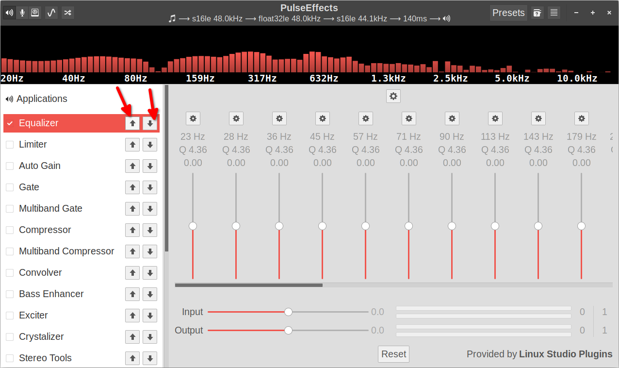The width and height of the screenshot is (619, 368).
Task: Enable the Compressor checkbox
Action: [x=10, y=230]
